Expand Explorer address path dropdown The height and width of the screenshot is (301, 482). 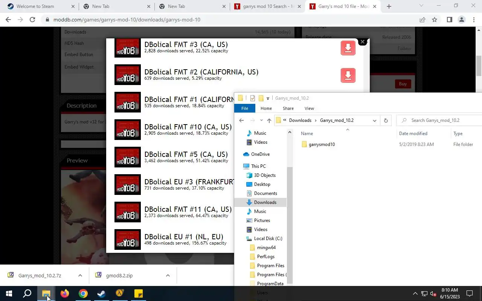click(x=374, y=120)
